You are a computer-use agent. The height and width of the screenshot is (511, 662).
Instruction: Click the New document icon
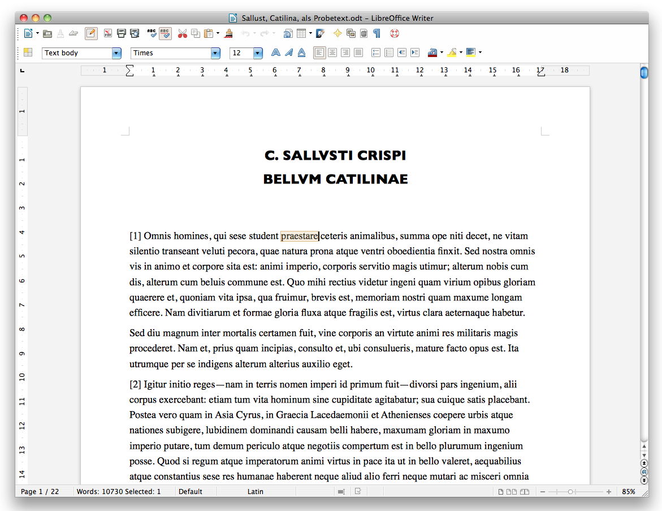[28, 34]
